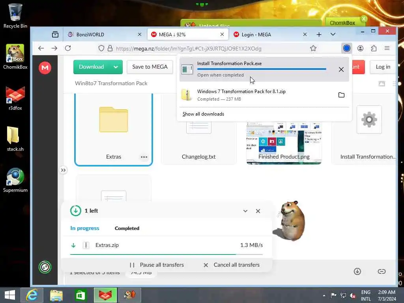Click the Extras.zip transfer progress bar
This screenshot has width=404, height=303.
[x=166, y=254]
